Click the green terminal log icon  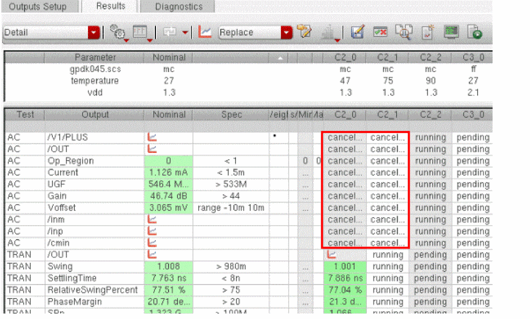[450, 32]
